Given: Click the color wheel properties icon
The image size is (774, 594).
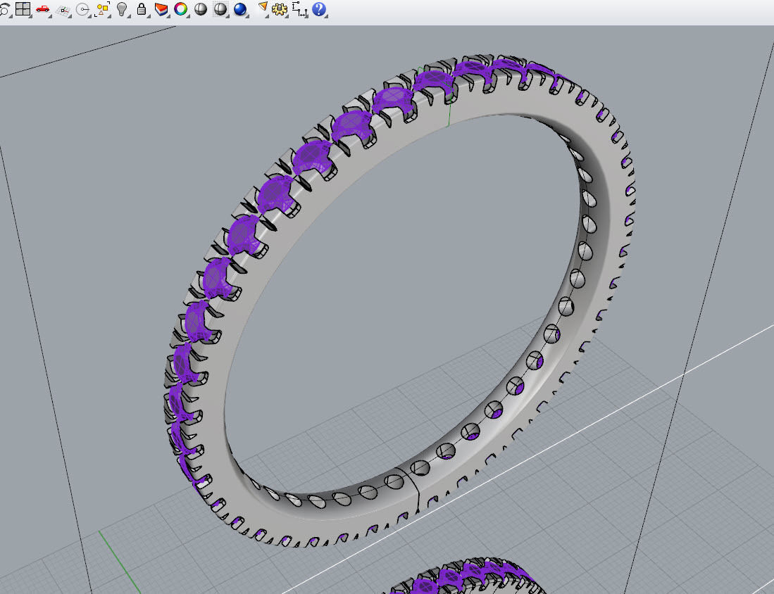Looking at the screenshot, I should (181, 9).
